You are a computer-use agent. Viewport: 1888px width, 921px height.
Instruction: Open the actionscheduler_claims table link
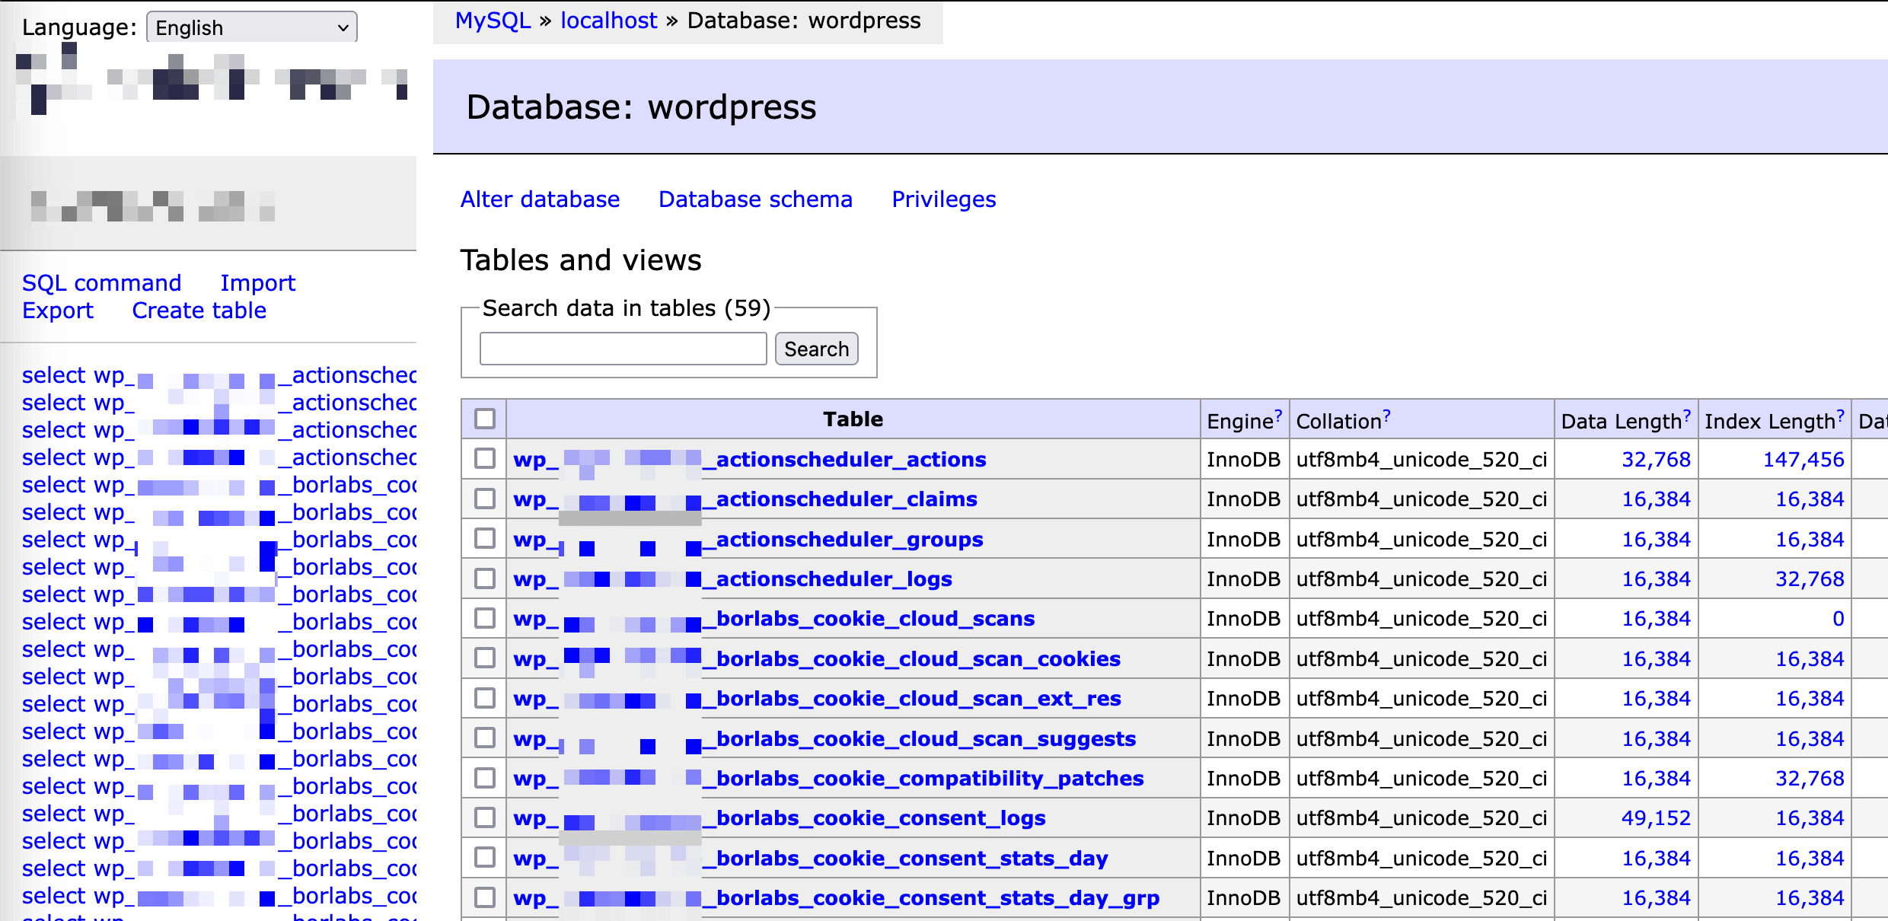pyautogui.click(x=745, y=499)
